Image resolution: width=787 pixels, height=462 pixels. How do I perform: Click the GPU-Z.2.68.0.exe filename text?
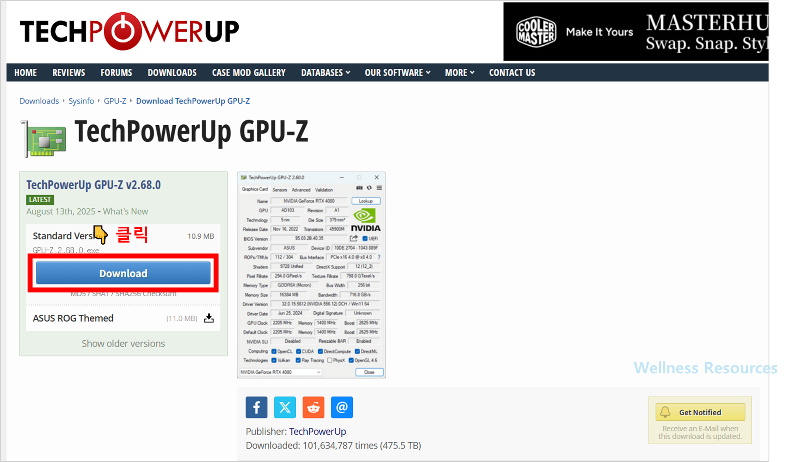pos(66,250)
